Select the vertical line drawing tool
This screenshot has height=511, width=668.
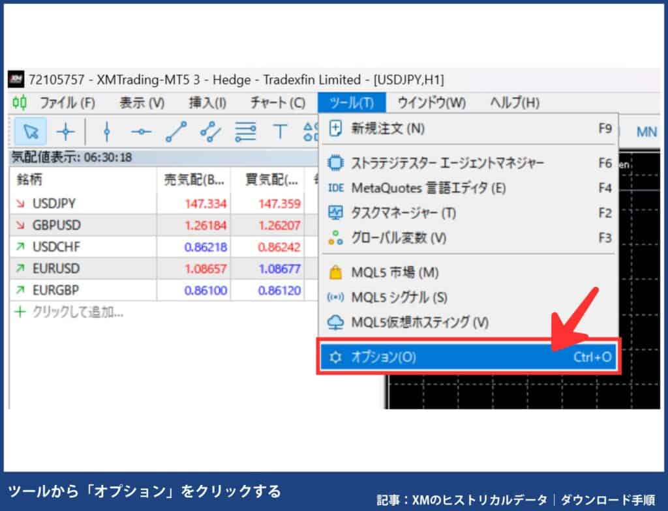106,132
